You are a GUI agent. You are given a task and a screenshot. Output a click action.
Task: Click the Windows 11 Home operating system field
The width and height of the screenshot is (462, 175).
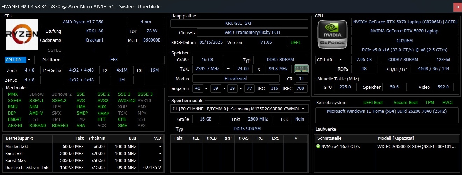tap(387, 111)
